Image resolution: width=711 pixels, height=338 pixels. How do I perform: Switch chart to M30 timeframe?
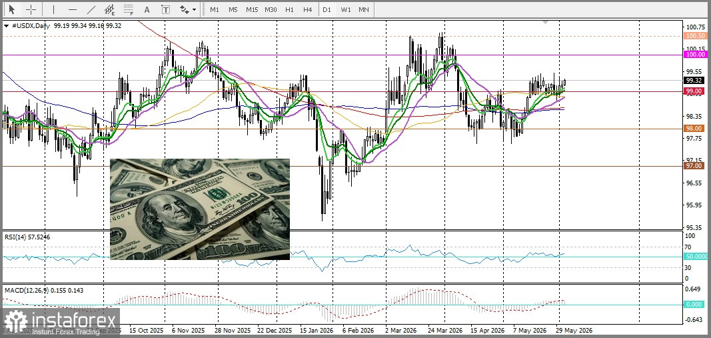(x=271, y=9)
